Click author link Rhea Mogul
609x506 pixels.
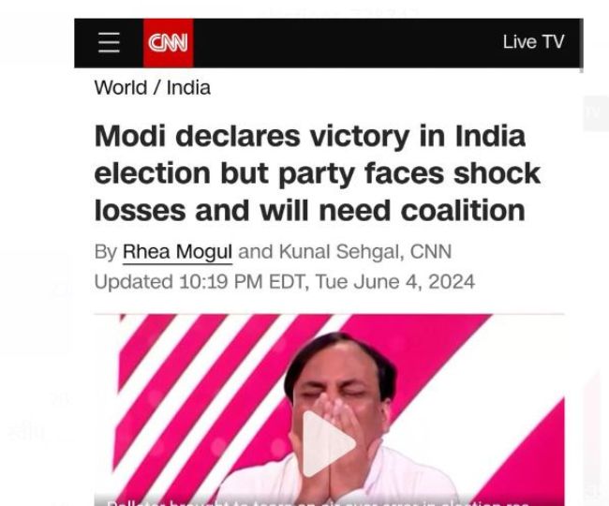tap(178, 251)
